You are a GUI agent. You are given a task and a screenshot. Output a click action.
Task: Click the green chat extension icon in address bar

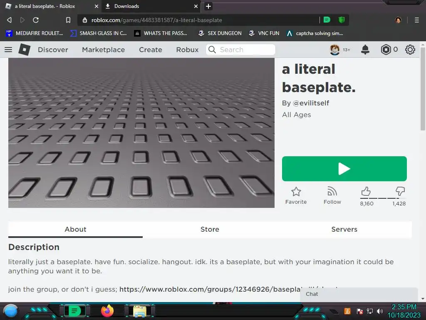(x=327, y=20)
